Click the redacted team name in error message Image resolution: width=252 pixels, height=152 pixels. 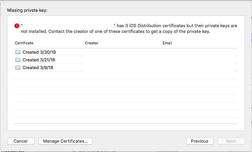pos(68,26)
